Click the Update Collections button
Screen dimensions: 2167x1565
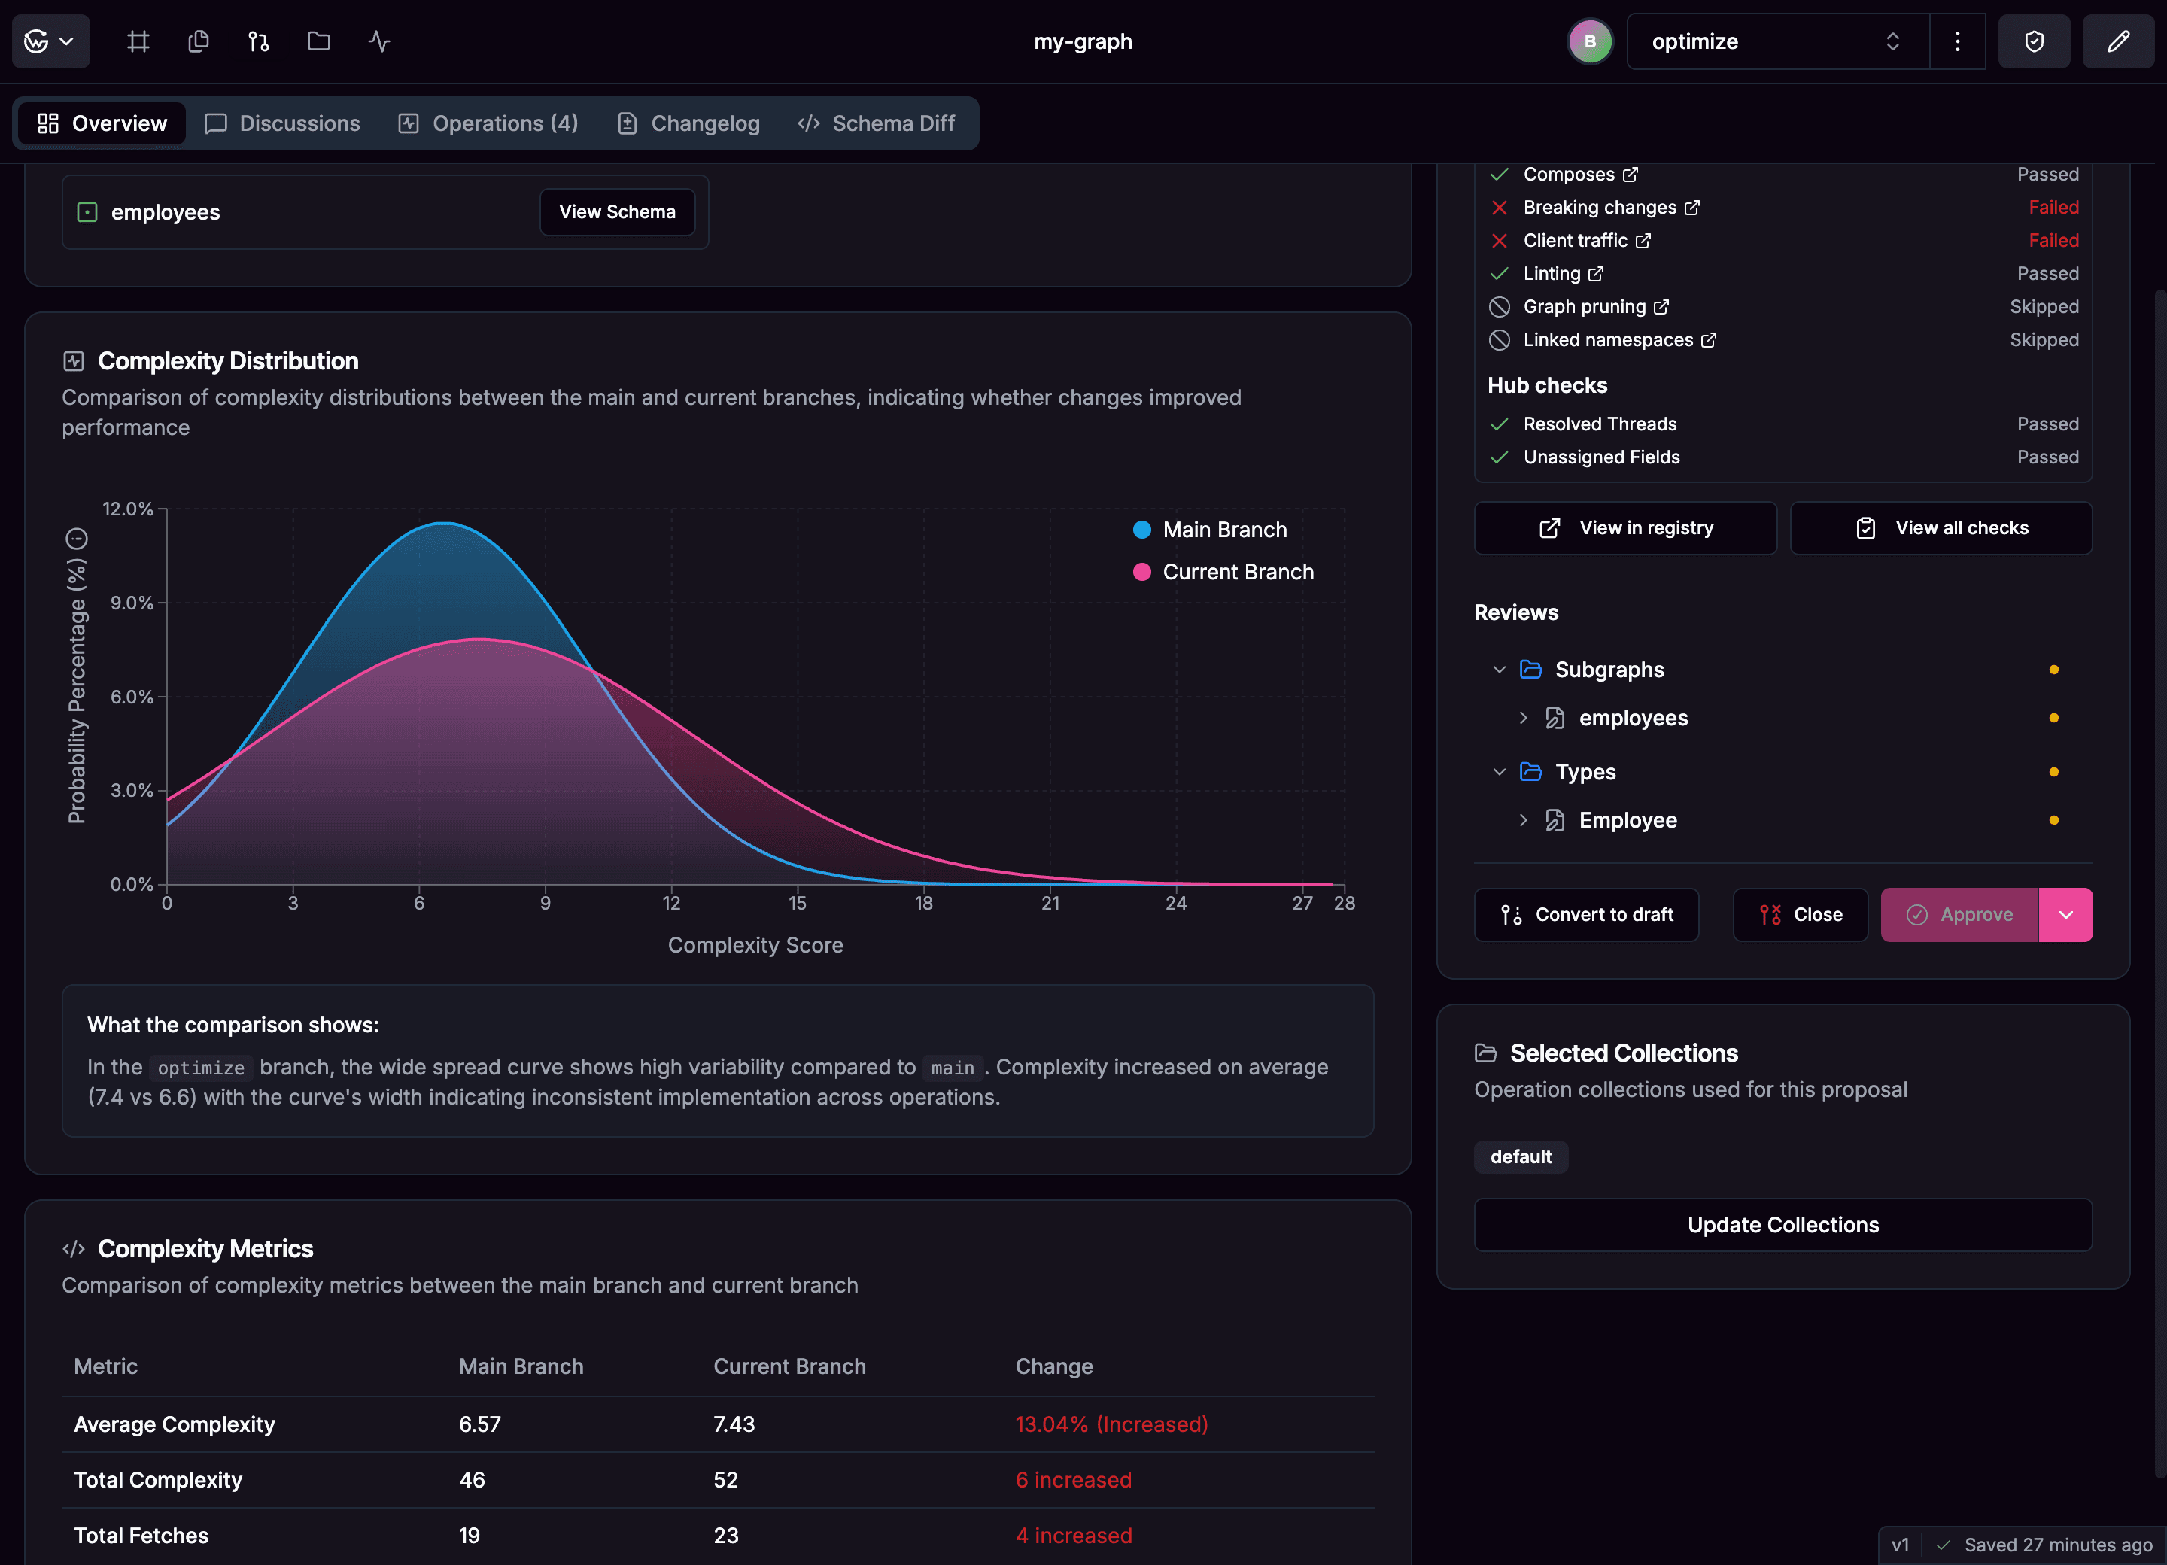coord(1783,1225)
